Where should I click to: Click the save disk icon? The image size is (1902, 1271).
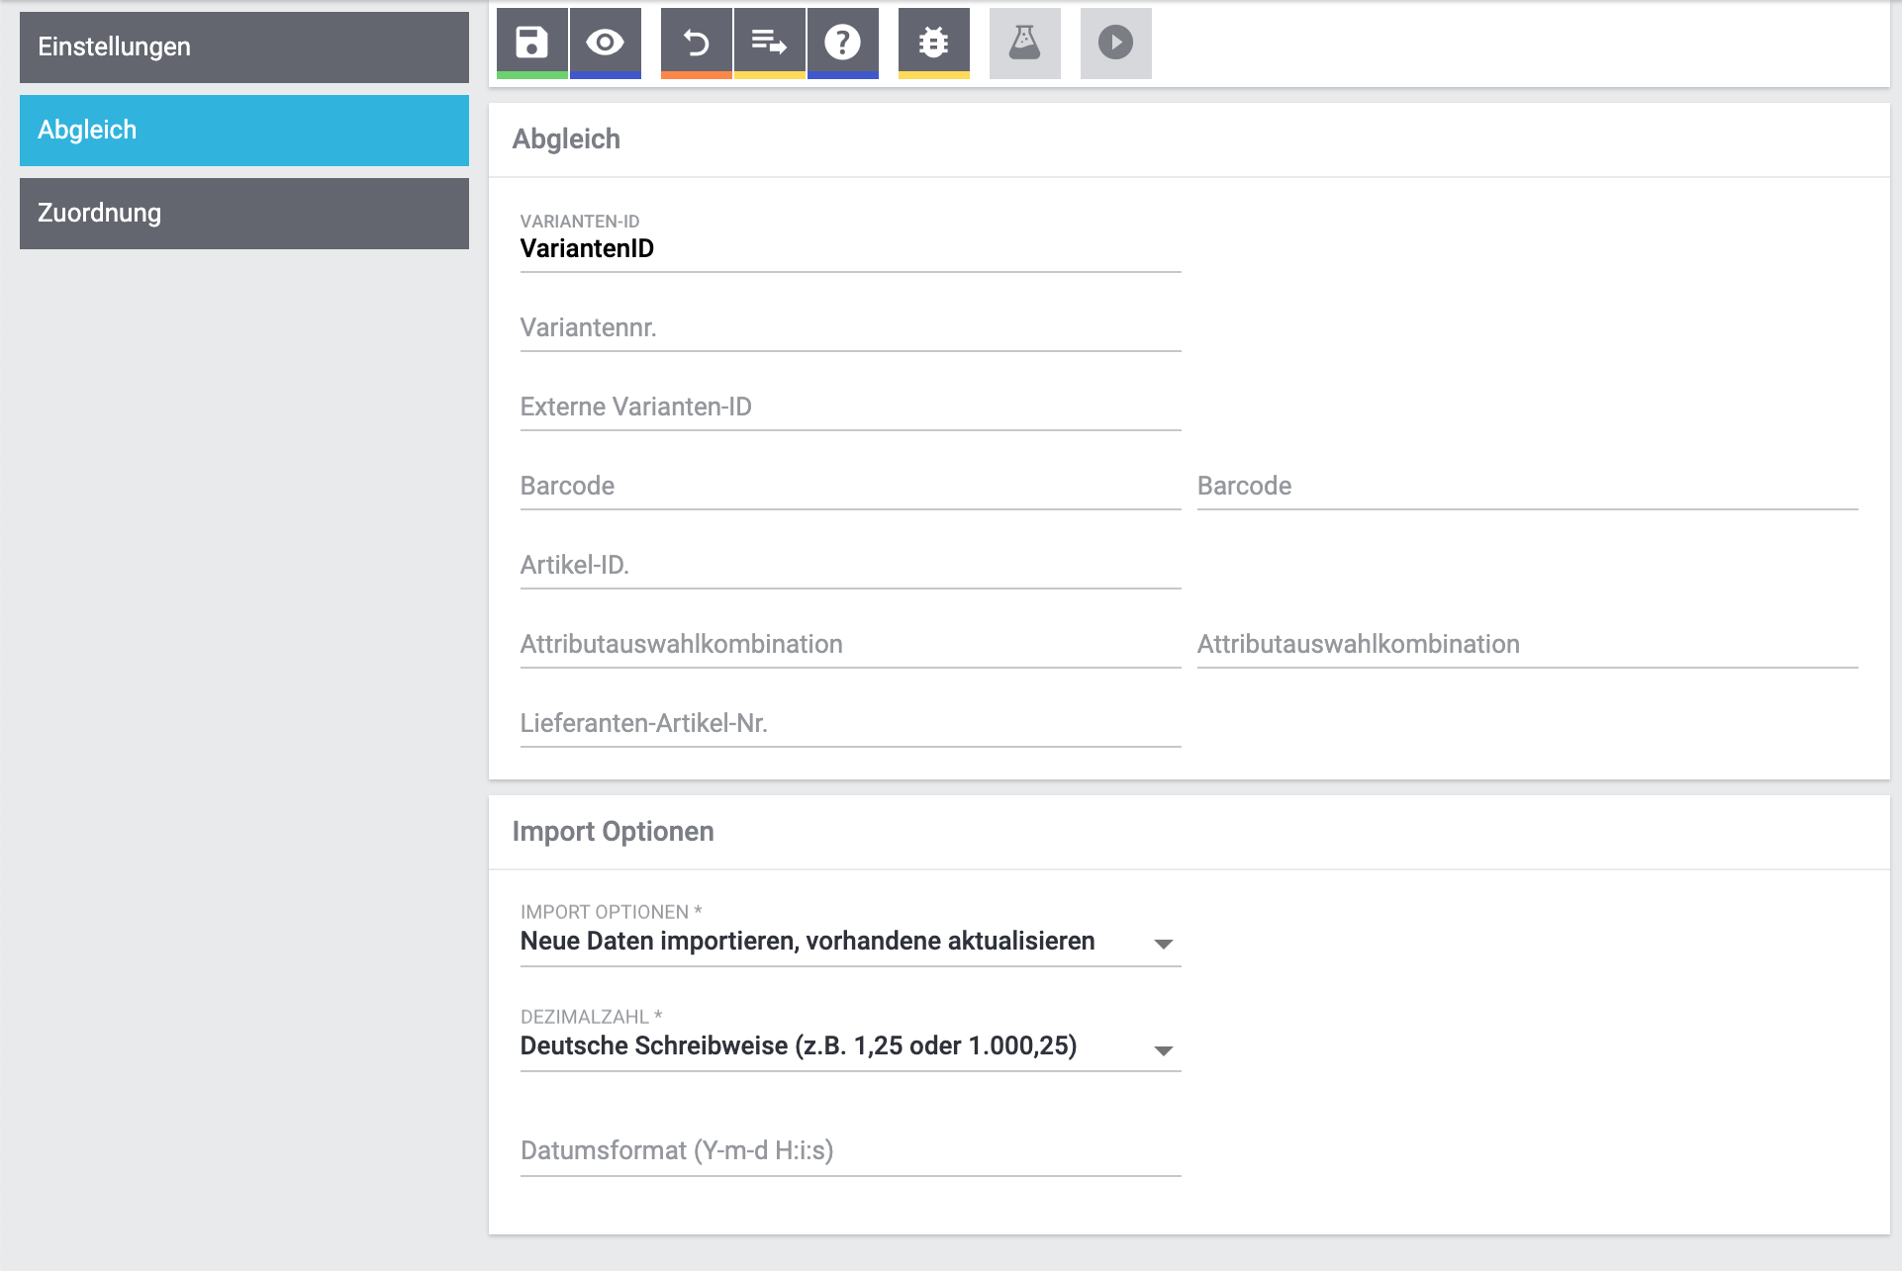coord(532,43)
